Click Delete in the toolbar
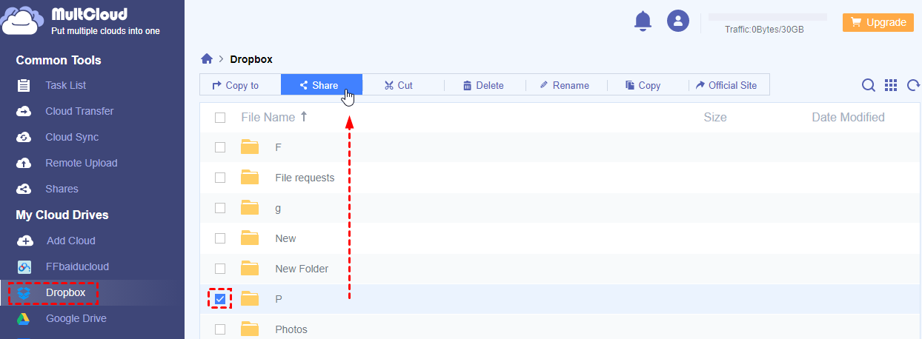922x339 pixels. point(484,85)
